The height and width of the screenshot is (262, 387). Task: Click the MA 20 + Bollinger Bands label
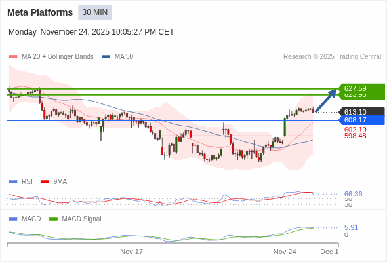click(x=58, y=57)
